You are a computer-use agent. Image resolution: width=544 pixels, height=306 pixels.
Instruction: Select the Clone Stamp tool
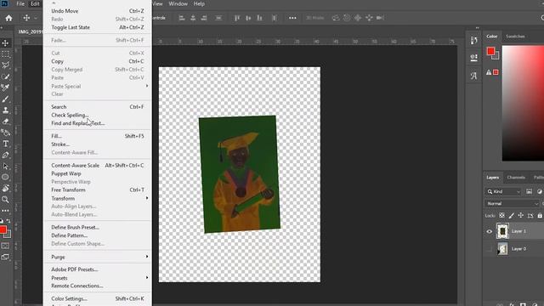tap(5, 110)
